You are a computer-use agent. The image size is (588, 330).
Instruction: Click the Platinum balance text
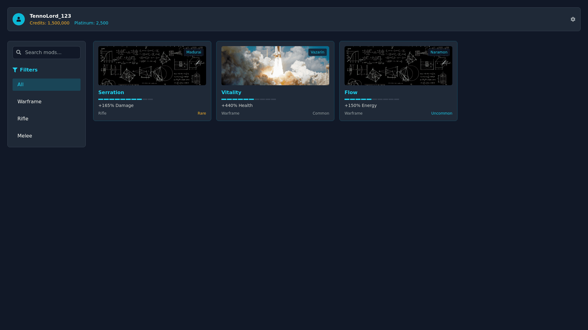point(91,23)
